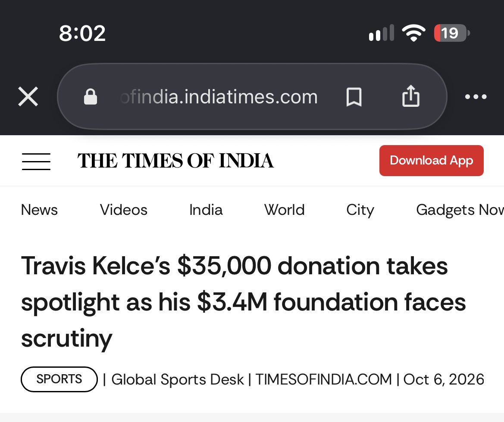The height and width of the screenshot is (422, 504).
Task: Click the SPORTS category tag
Action: 59,379
